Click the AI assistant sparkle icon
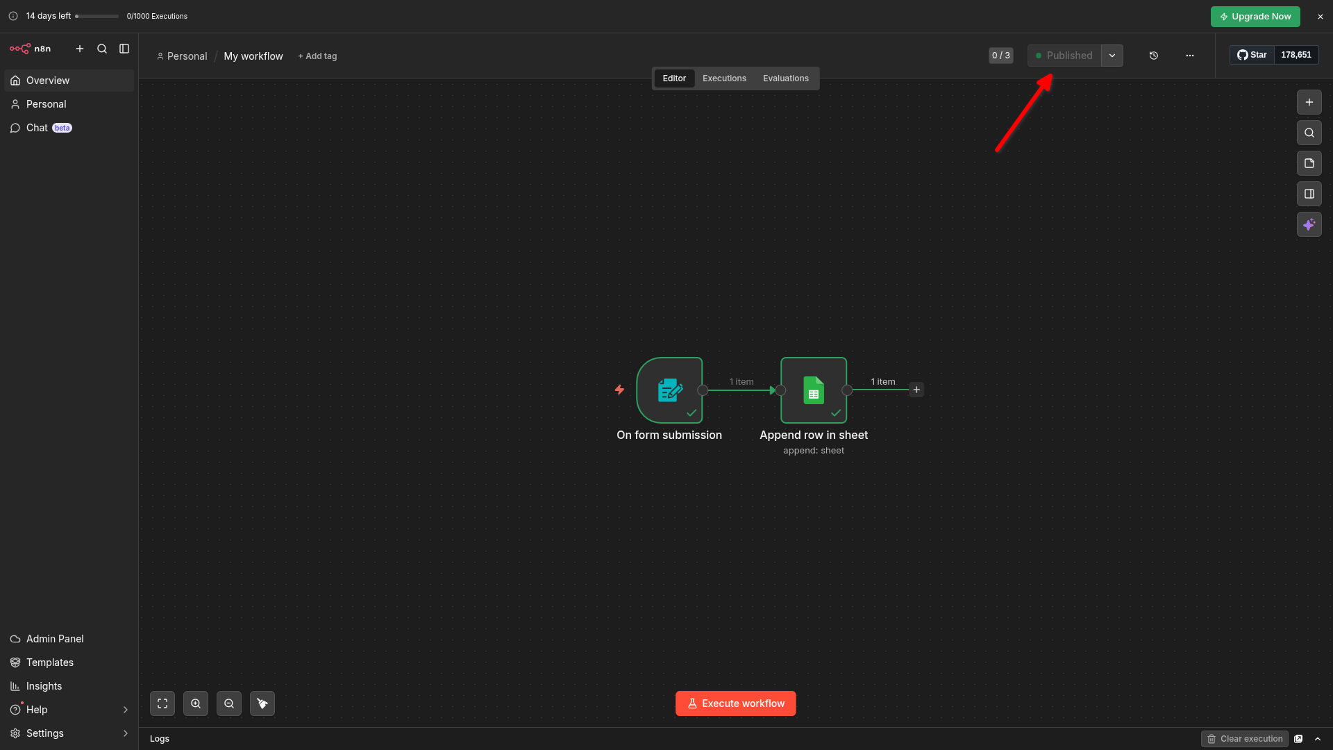 tap(1309, 224)
